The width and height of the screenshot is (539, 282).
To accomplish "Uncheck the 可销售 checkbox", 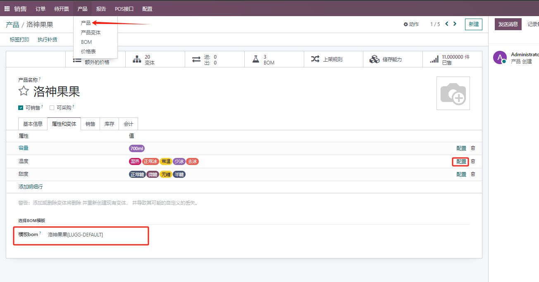I will (21, 108).
